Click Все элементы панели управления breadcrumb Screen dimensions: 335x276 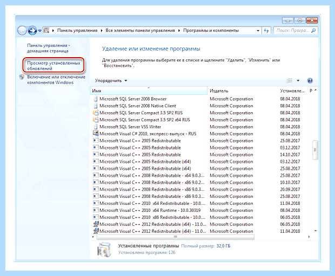(140, 31)
